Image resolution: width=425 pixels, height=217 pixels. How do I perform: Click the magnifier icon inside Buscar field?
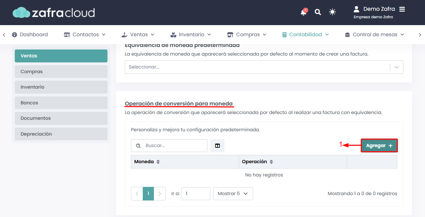click(x=138, y=146)
